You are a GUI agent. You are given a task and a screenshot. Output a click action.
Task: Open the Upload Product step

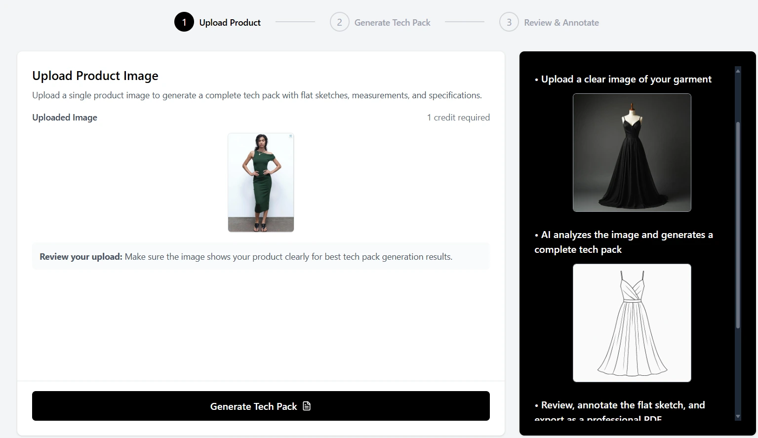coord(230,23)
